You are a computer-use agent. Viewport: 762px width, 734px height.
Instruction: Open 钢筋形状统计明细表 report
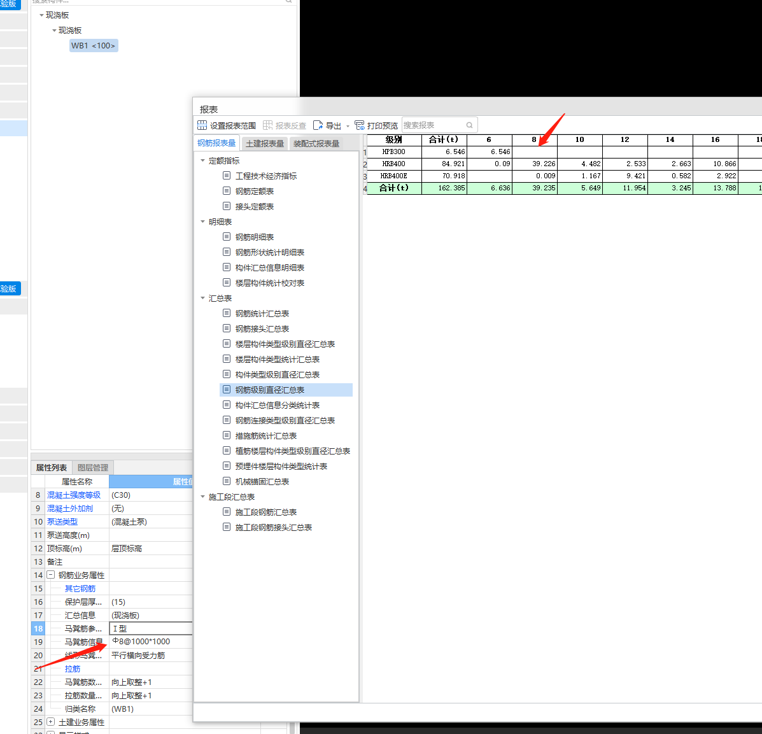coord(270,252)
